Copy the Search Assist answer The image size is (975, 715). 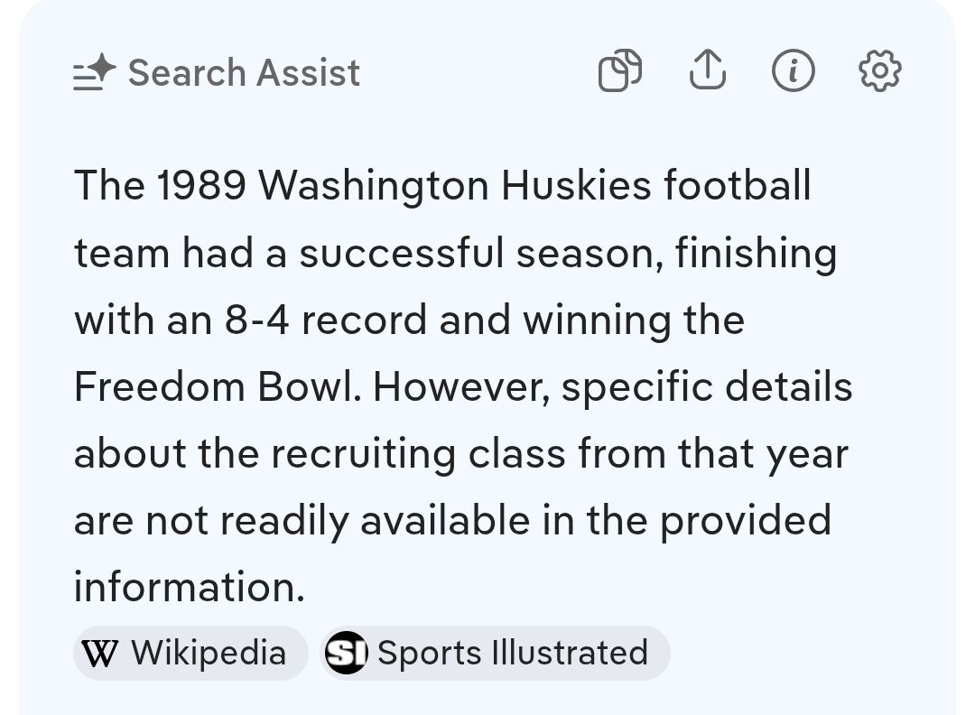tap(620, 71)
